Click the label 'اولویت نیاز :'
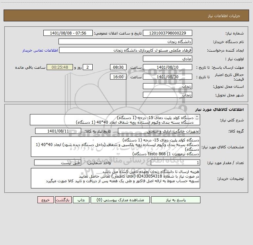This screenshot has width=253, height=245. (235, 59)
